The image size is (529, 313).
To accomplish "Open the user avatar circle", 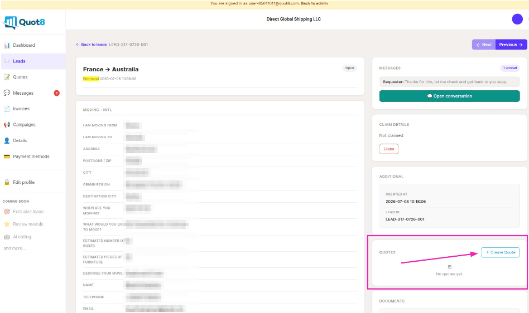I will coord(517,19).
